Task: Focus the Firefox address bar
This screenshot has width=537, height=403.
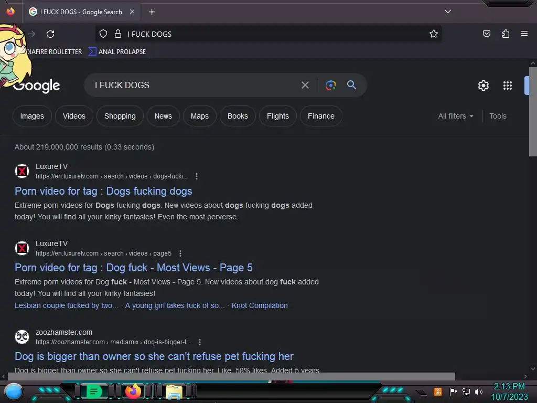Action: [268, 34]
